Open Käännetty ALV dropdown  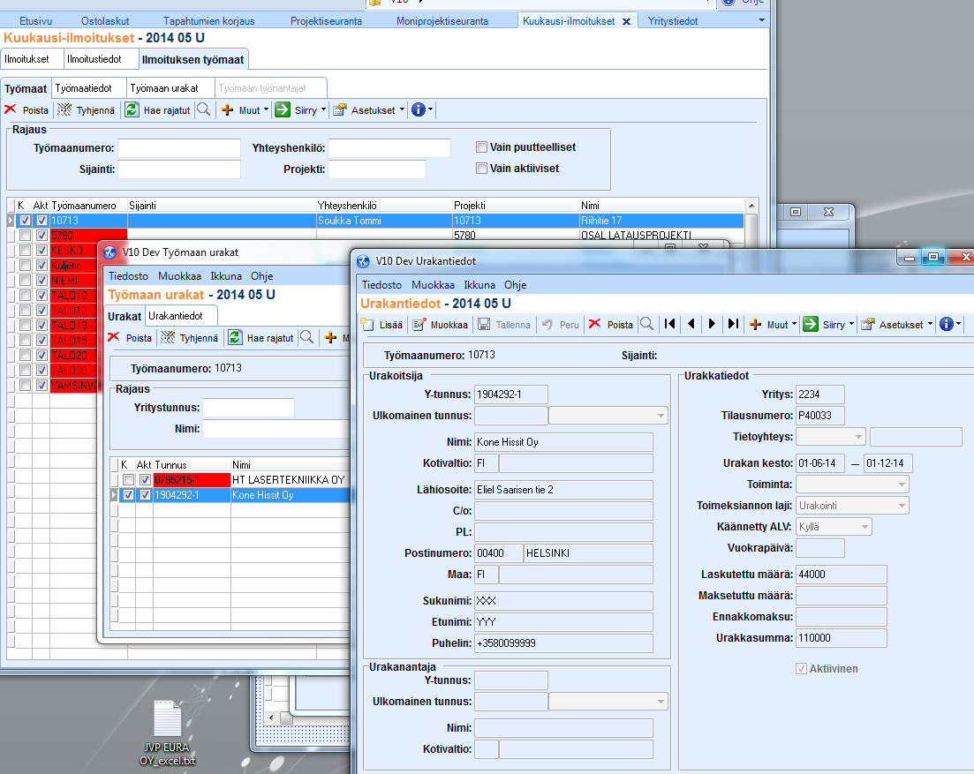pyautogui.click(x=865, y=526)
